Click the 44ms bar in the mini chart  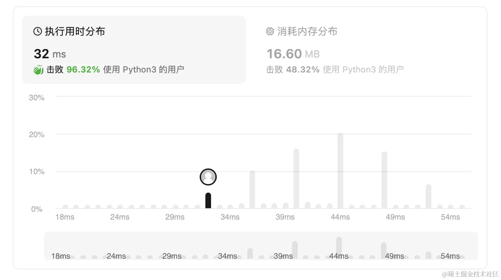pos(339,245)
